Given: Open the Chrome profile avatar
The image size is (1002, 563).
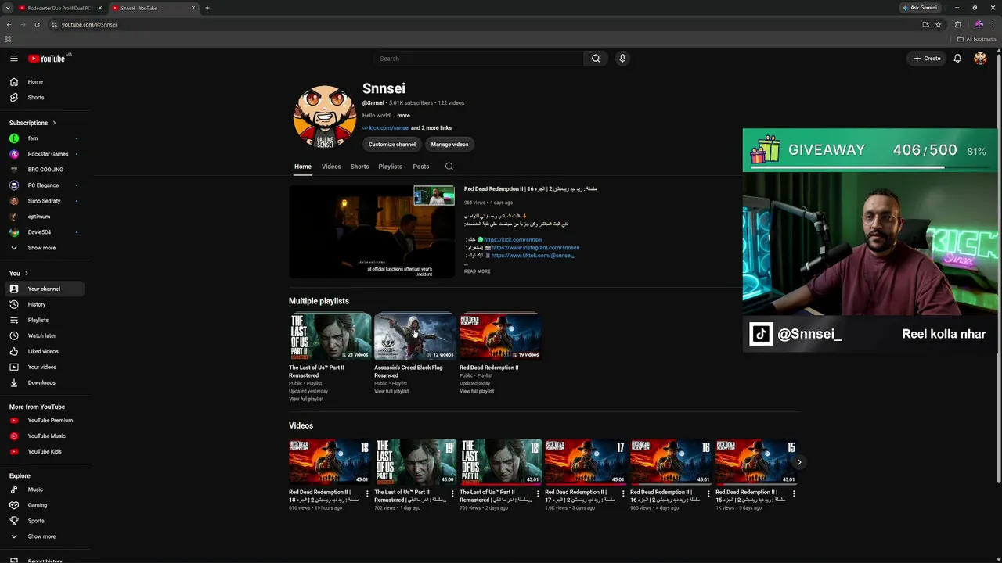Looking at the screenshot, I should click(x=979, y=24).
